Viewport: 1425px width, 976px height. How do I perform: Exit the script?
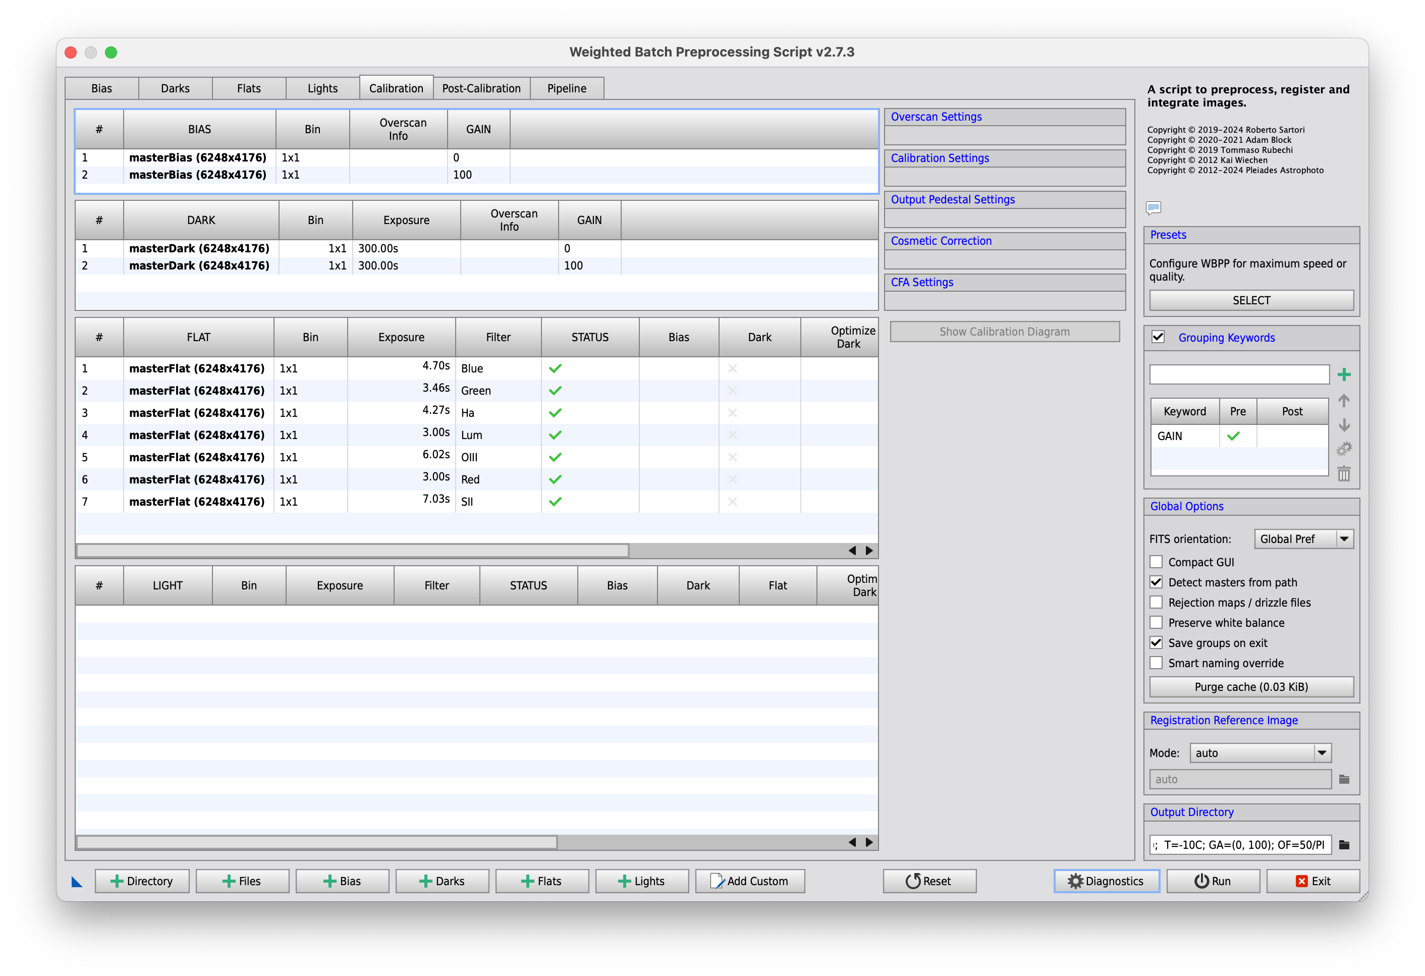pyautogui.click(x=1313, y=881)
